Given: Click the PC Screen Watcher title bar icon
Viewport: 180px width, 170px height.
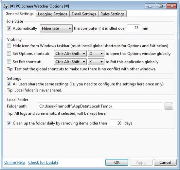Looking at the screenshot, I should pyautogui.click(x=6, y=6).
